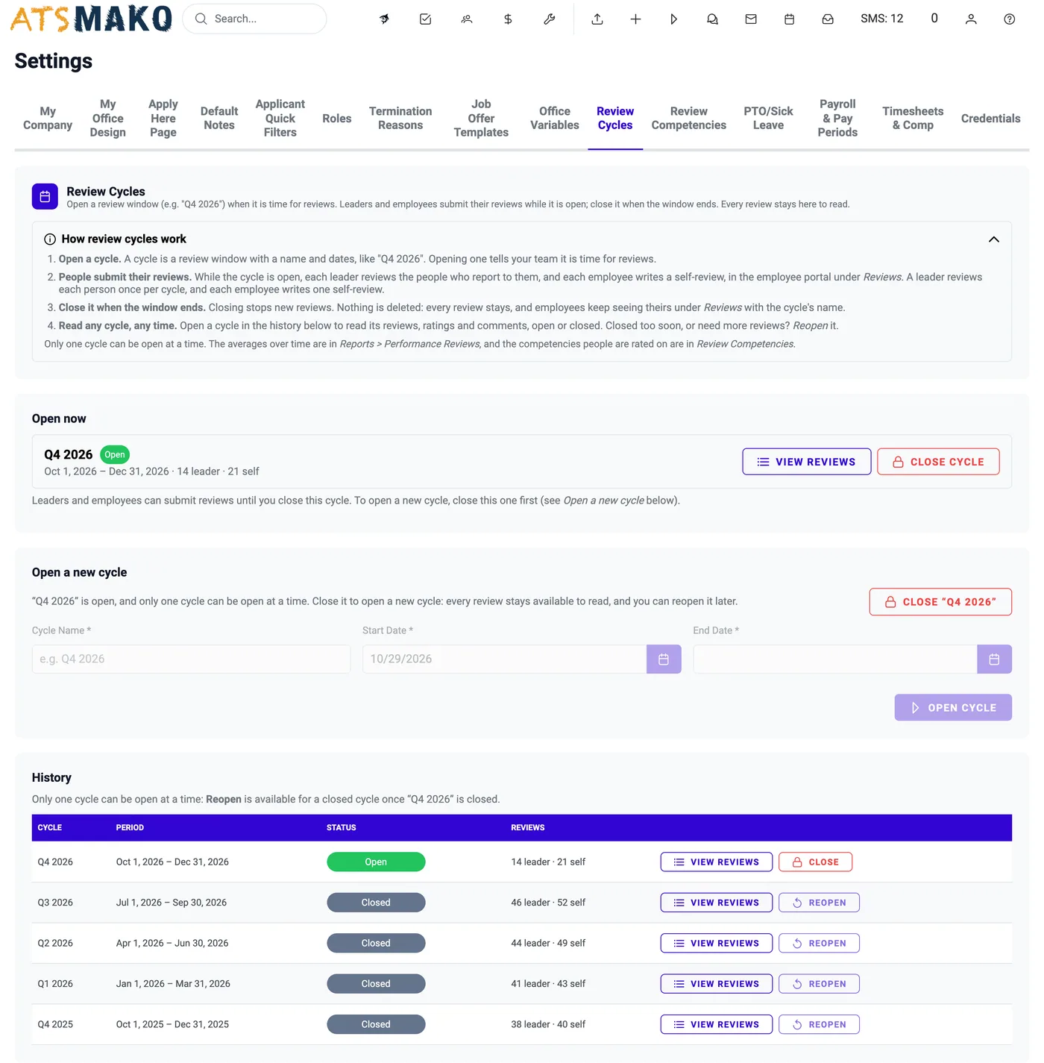
Task: Open the Start Date calendar picker
Action: tap(664, 659)
